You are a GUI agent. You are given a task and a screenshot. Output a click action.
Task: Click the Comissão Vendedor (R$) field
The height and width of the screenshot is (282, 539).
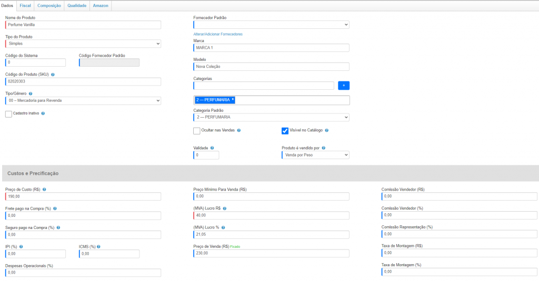[x=459, y=196]
